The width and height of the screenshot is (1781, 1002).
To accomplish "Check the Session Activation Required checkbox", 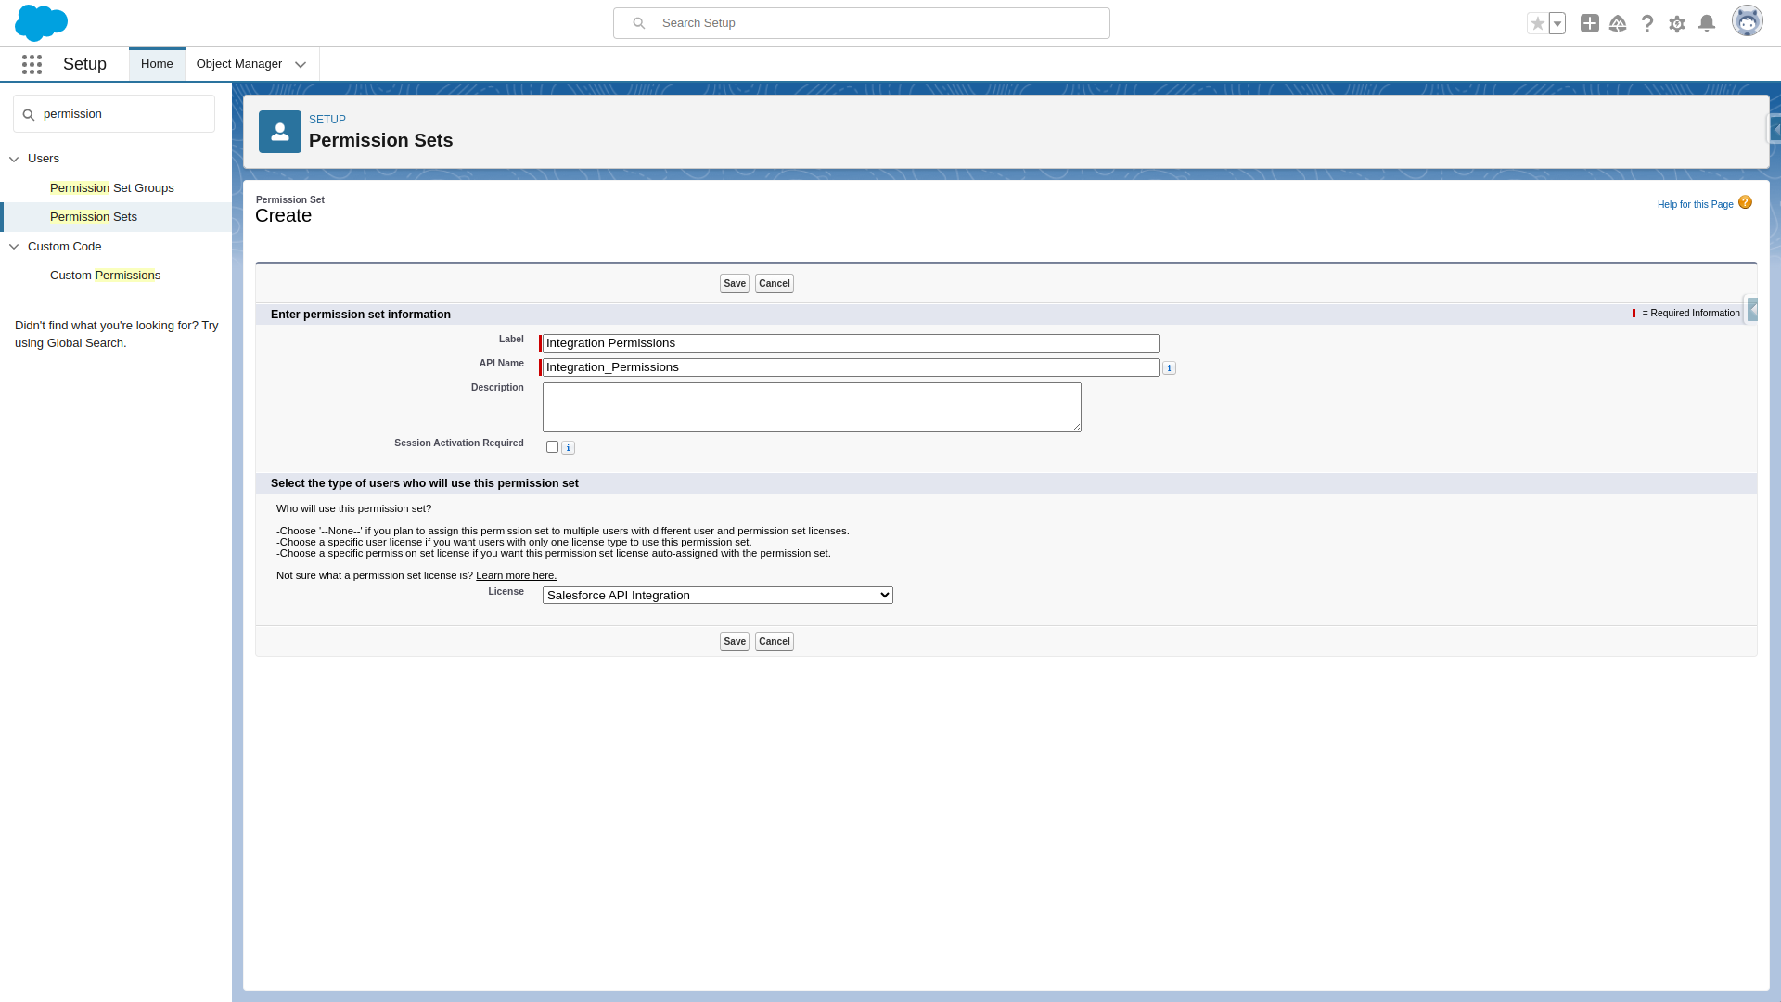I will tap(552, 446).
